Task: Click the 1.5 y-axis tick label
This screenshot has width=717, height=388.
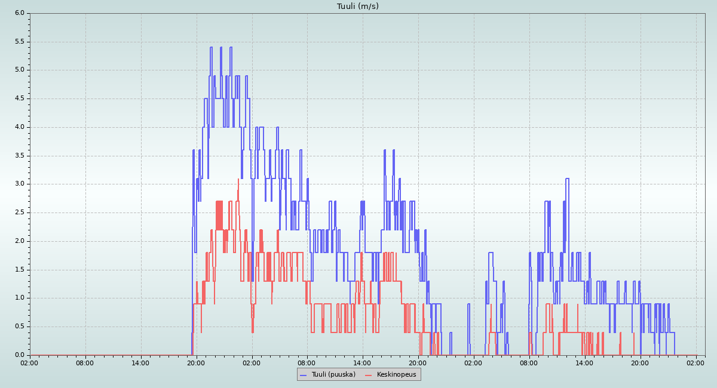Action: (x=20, y=270)
